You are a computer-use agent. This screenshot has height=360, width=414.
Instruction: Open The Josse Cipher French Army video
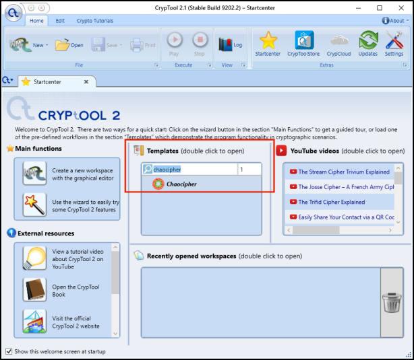tap(340, 187)
